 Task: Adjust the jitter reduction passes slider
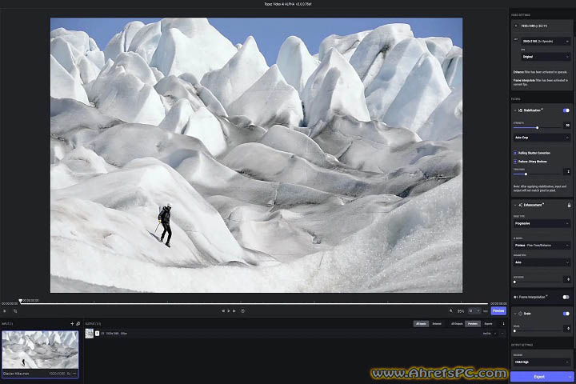coord(526,174)
